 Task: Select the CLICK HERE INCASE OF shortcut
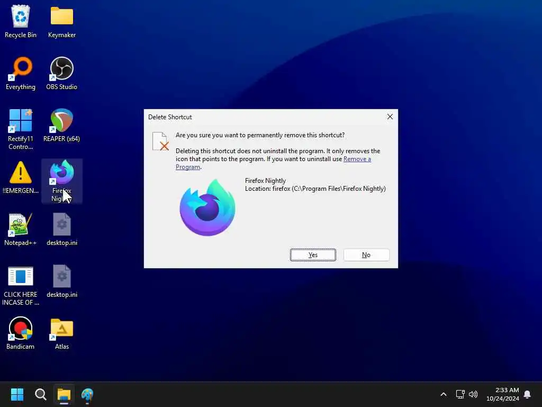[21, 286]
